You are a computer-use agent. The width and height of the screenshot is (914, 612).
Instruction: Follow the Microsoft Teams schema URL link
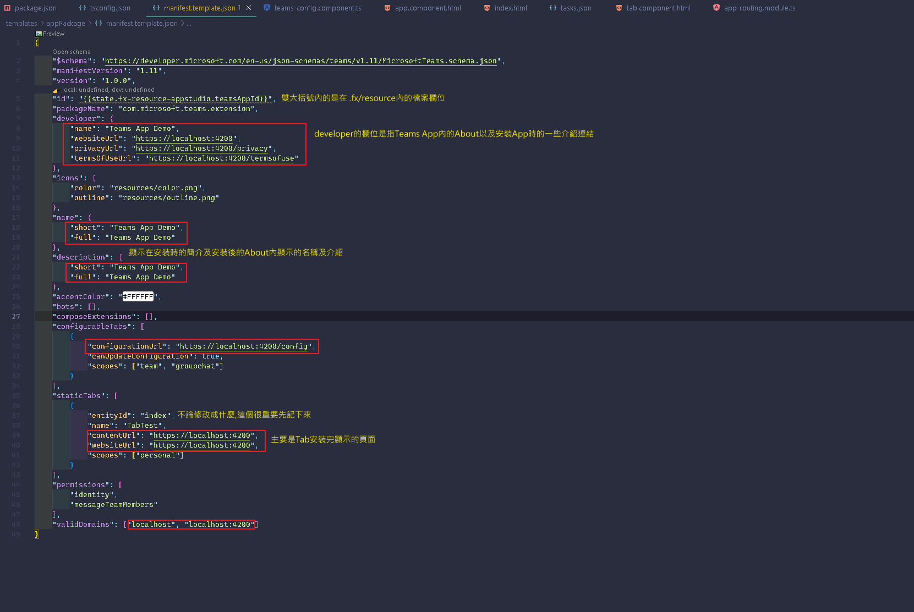[300, 61]
